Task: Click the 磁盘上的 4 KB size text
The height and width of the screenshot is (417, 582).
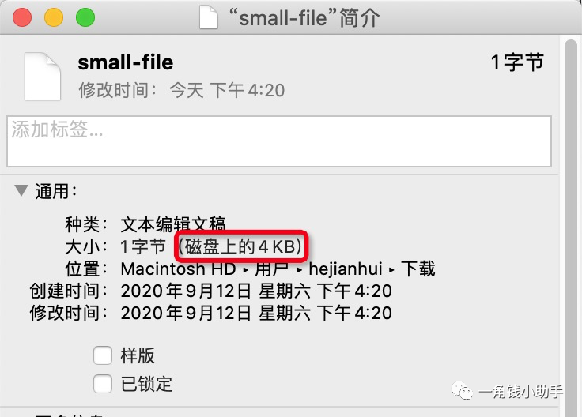Action: (240, 246)
